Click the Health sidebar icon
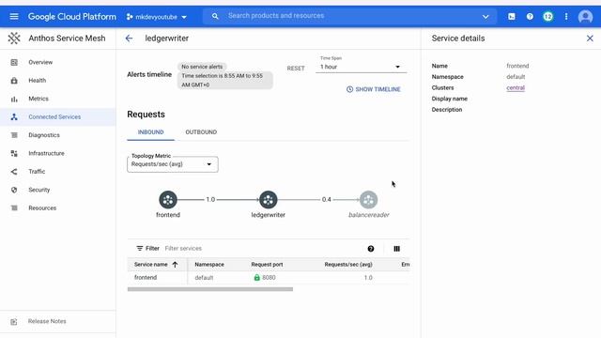This screenshot has height=338, width=601. [14, 81]
